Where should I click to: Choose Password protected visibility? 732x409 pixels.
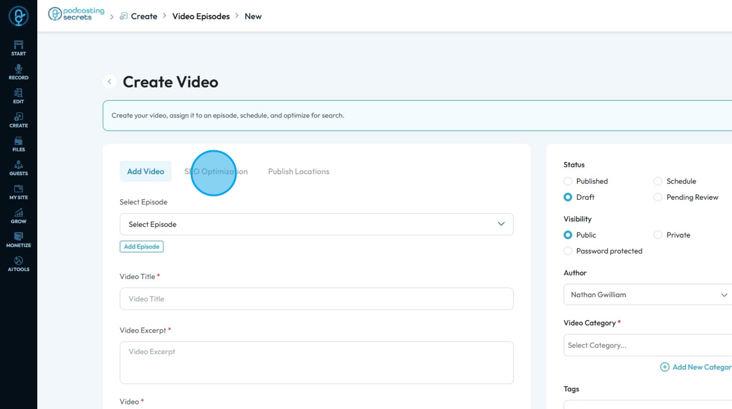(568, 251)
